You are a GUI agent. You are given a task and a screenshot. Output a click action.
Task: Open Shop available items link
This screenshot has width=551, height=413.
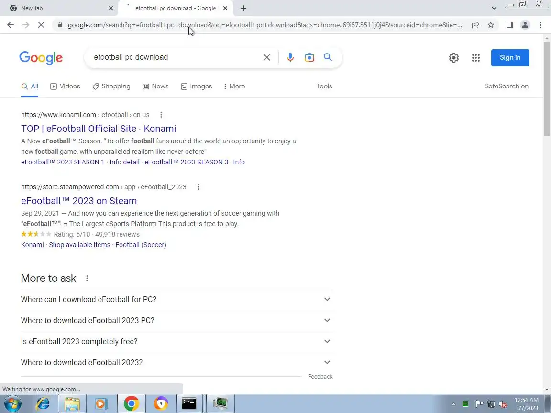coord(79,245)
